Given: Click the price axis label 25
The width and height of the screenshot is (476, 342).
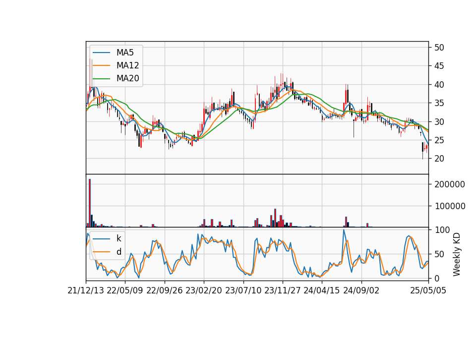Looking at the screenshot, I should pyautogui.click(x=439, y=140).
